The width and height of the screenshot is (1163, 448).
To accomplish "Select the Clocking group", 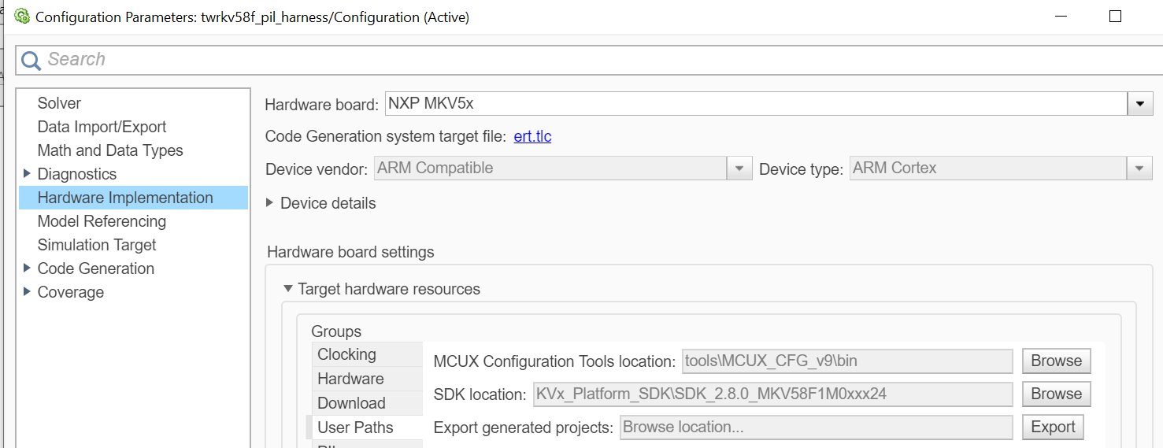I will (346, 354).
